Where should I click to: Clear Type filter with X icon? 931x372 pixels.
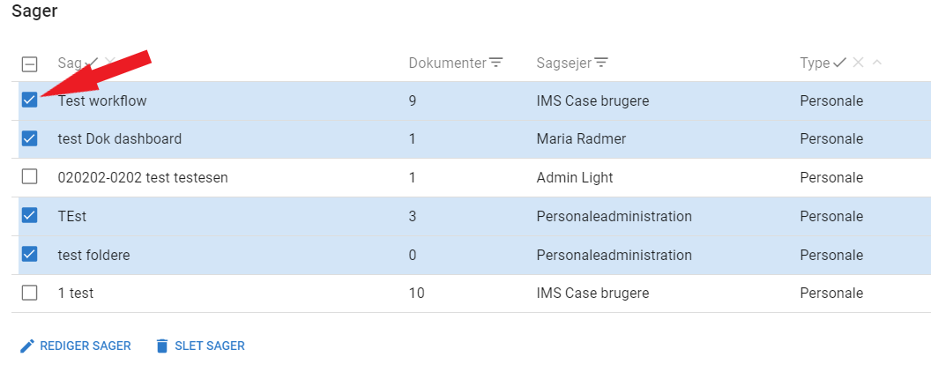click(858, 63)
